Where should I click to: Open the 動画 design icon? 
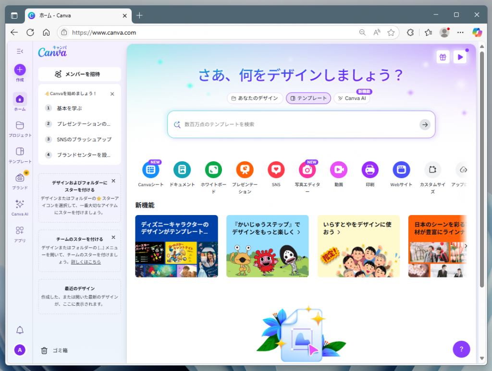tap(338, 169)
